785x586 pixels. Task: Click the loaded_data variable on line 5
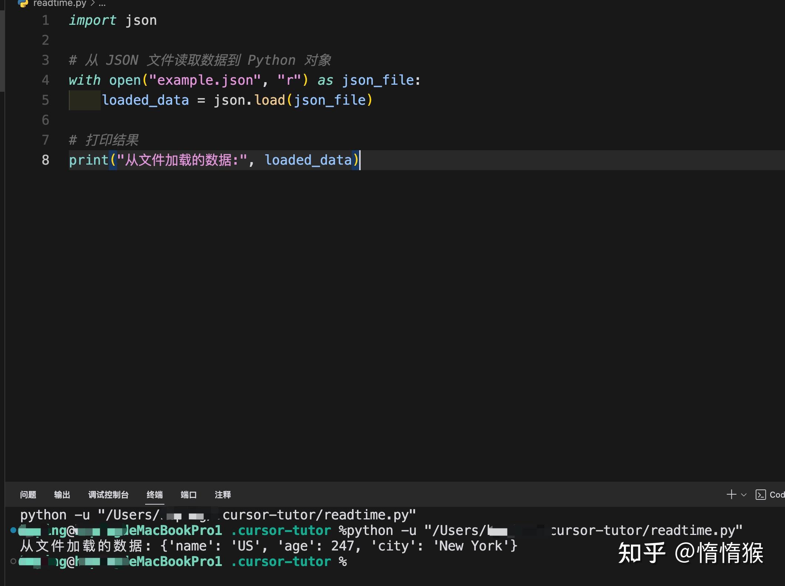[x=146, y=100]
